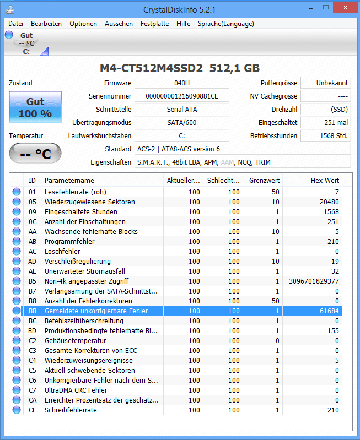Select the Löschfehler parameter text

pos(62,252)
